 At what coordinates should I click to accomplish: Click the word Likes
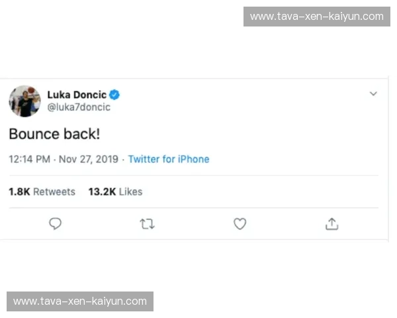[x=131, y=191]
